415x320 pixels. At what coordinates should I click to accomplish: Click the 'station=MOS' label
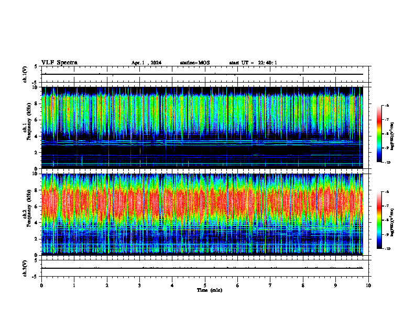(195, 63)
